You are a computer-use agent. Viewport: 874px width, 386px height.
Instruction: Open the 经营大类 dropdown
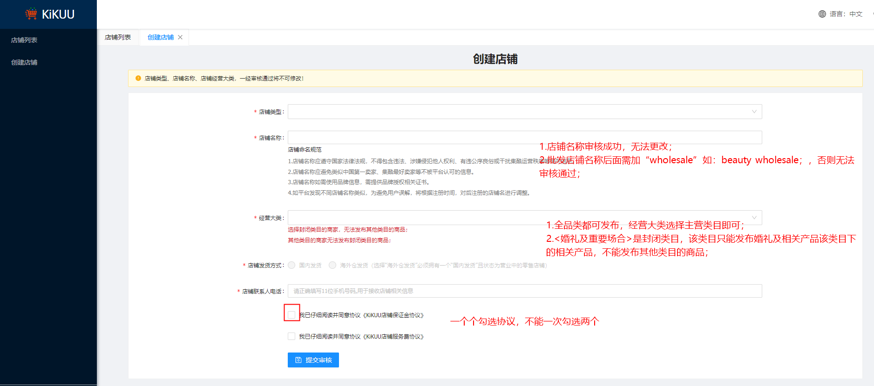point(525,218)
